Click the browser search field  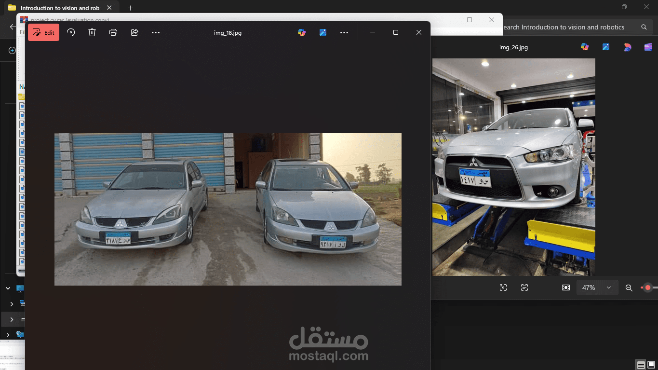click(x=569, y=27)
